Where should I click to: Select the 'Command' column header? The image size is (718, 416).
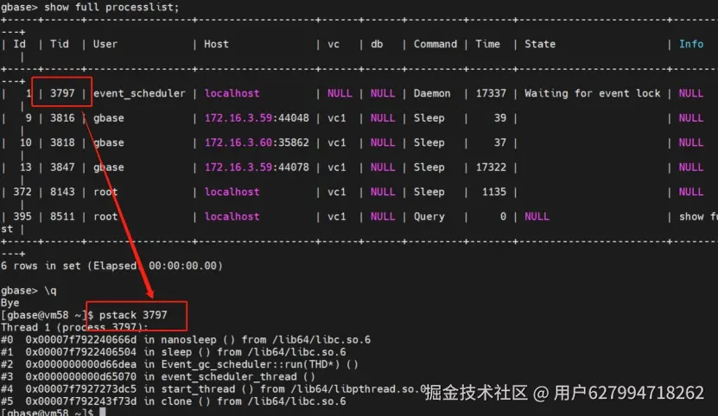pos(435,44)
